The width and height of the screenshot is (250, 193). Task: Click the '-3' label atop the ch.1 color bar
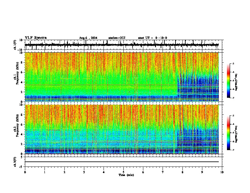[x=233, y=63]
